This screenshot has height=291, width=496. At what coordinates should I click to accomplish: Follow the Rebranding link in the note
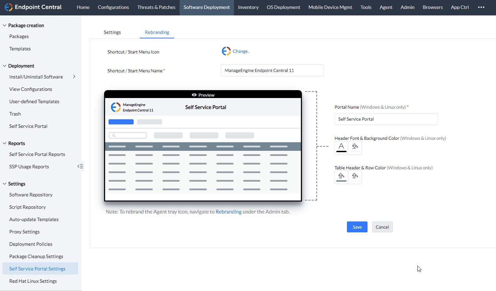[228, 212]
